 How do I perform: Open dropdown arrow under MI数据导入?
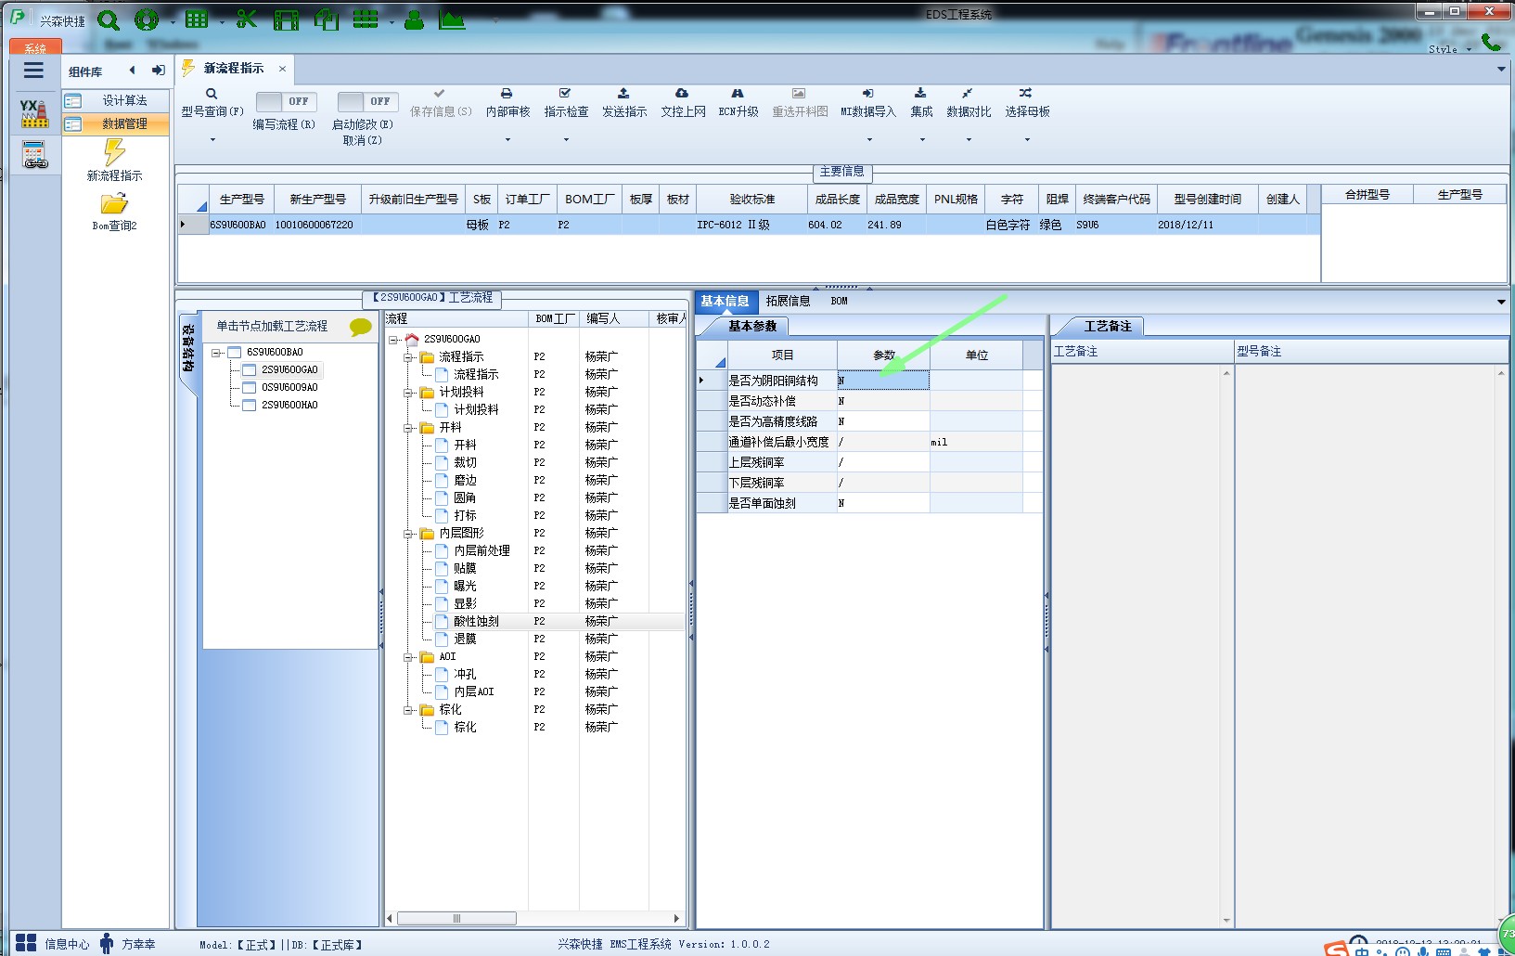point(869,140)
